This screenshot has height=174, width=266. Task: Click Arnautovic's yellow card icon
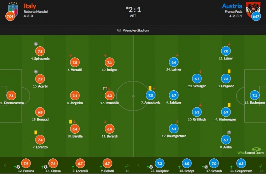(x=150, y=88)
